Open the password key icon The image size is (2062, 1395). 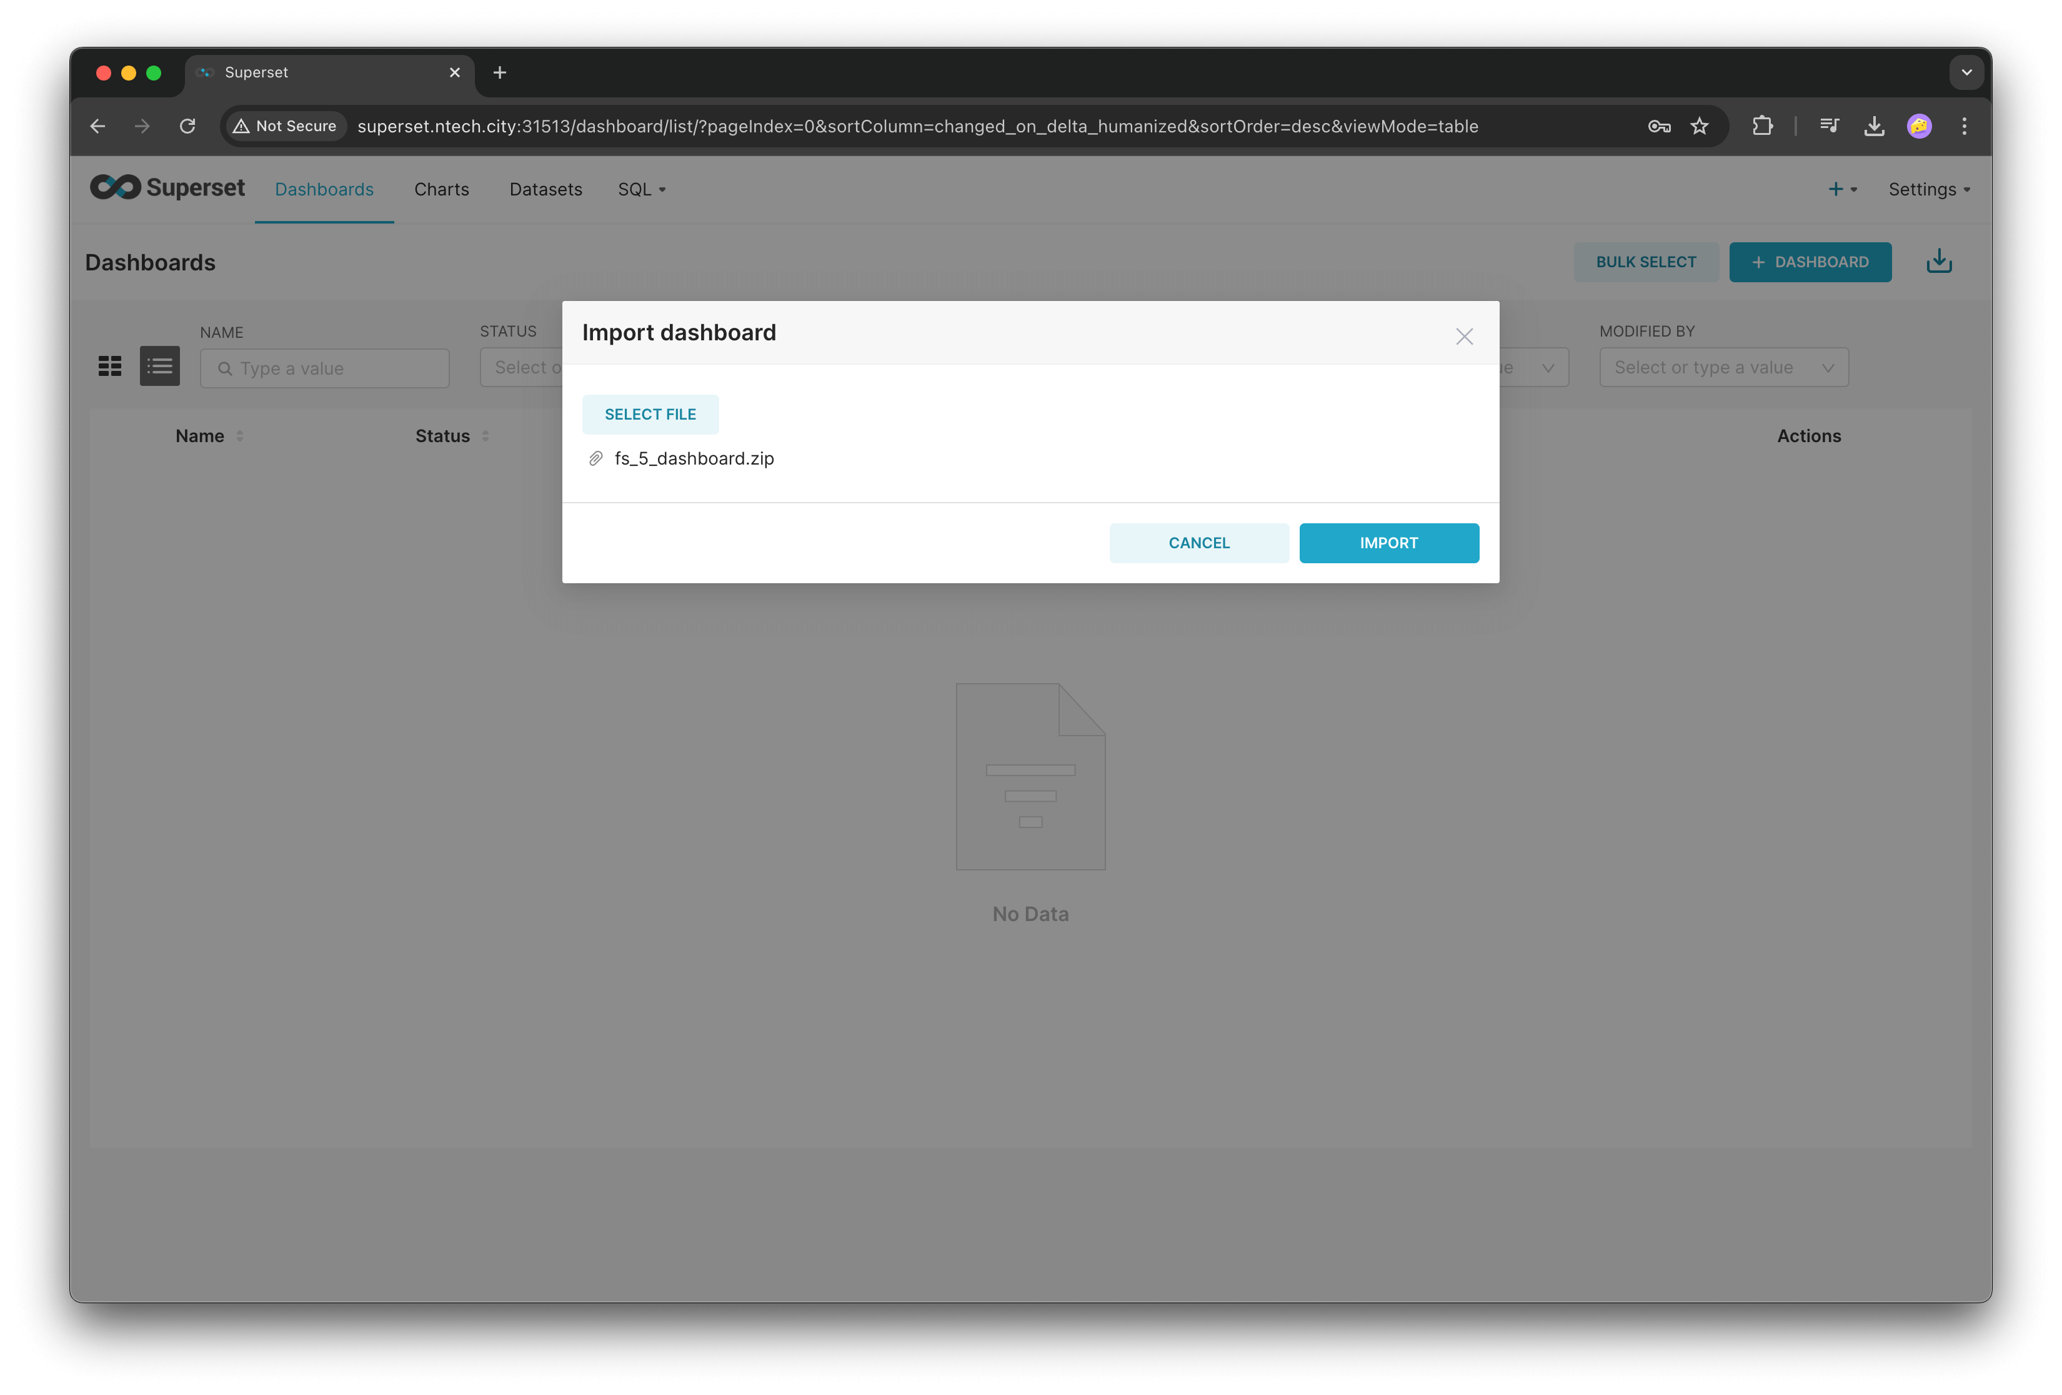pyautogui.click(x=1659, y=126)
